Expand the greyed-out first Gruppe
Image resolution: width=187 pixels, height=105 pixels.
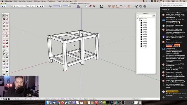click(x=139, y=21)
